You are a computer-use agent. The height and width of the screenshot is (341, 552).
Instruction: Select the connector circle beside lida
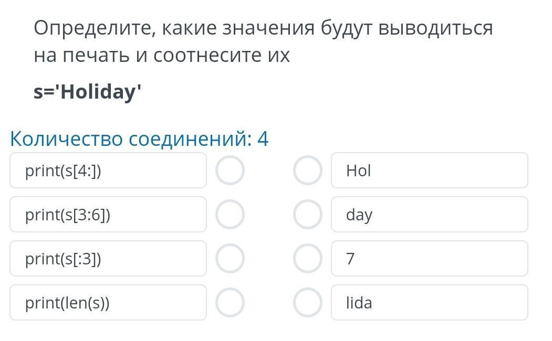point(308,302)
